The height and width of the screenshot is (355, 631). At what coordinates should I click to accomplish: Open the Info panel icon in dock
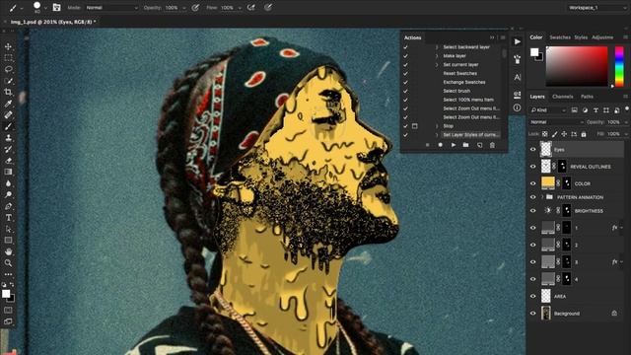point(517,107)
